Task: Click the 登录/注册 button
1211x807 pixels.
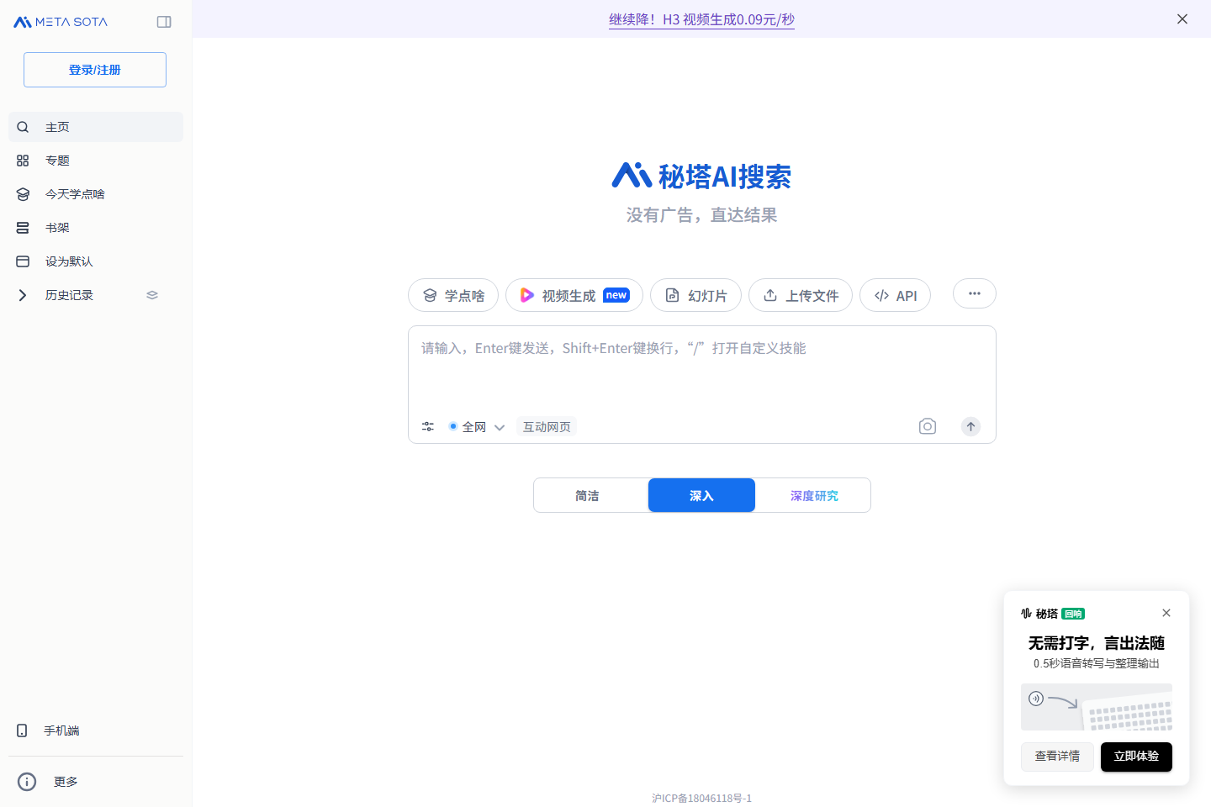Action: (x=95, y=70)
